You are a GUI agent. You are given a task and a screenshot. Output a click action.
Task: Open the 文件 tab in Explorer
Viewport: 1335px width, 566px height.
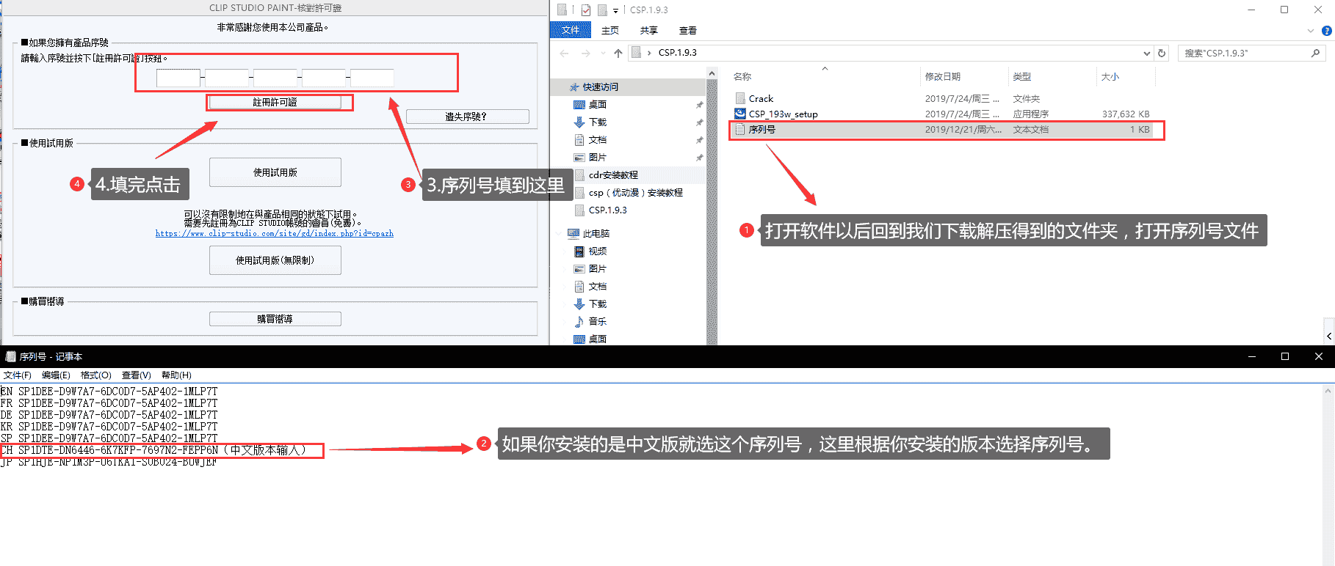(x=571, y=30)
